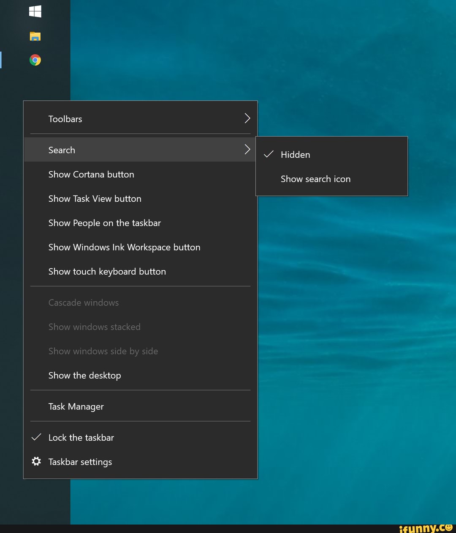Enable Show Windows Ink Workspace button

click(x=124, y=247)
